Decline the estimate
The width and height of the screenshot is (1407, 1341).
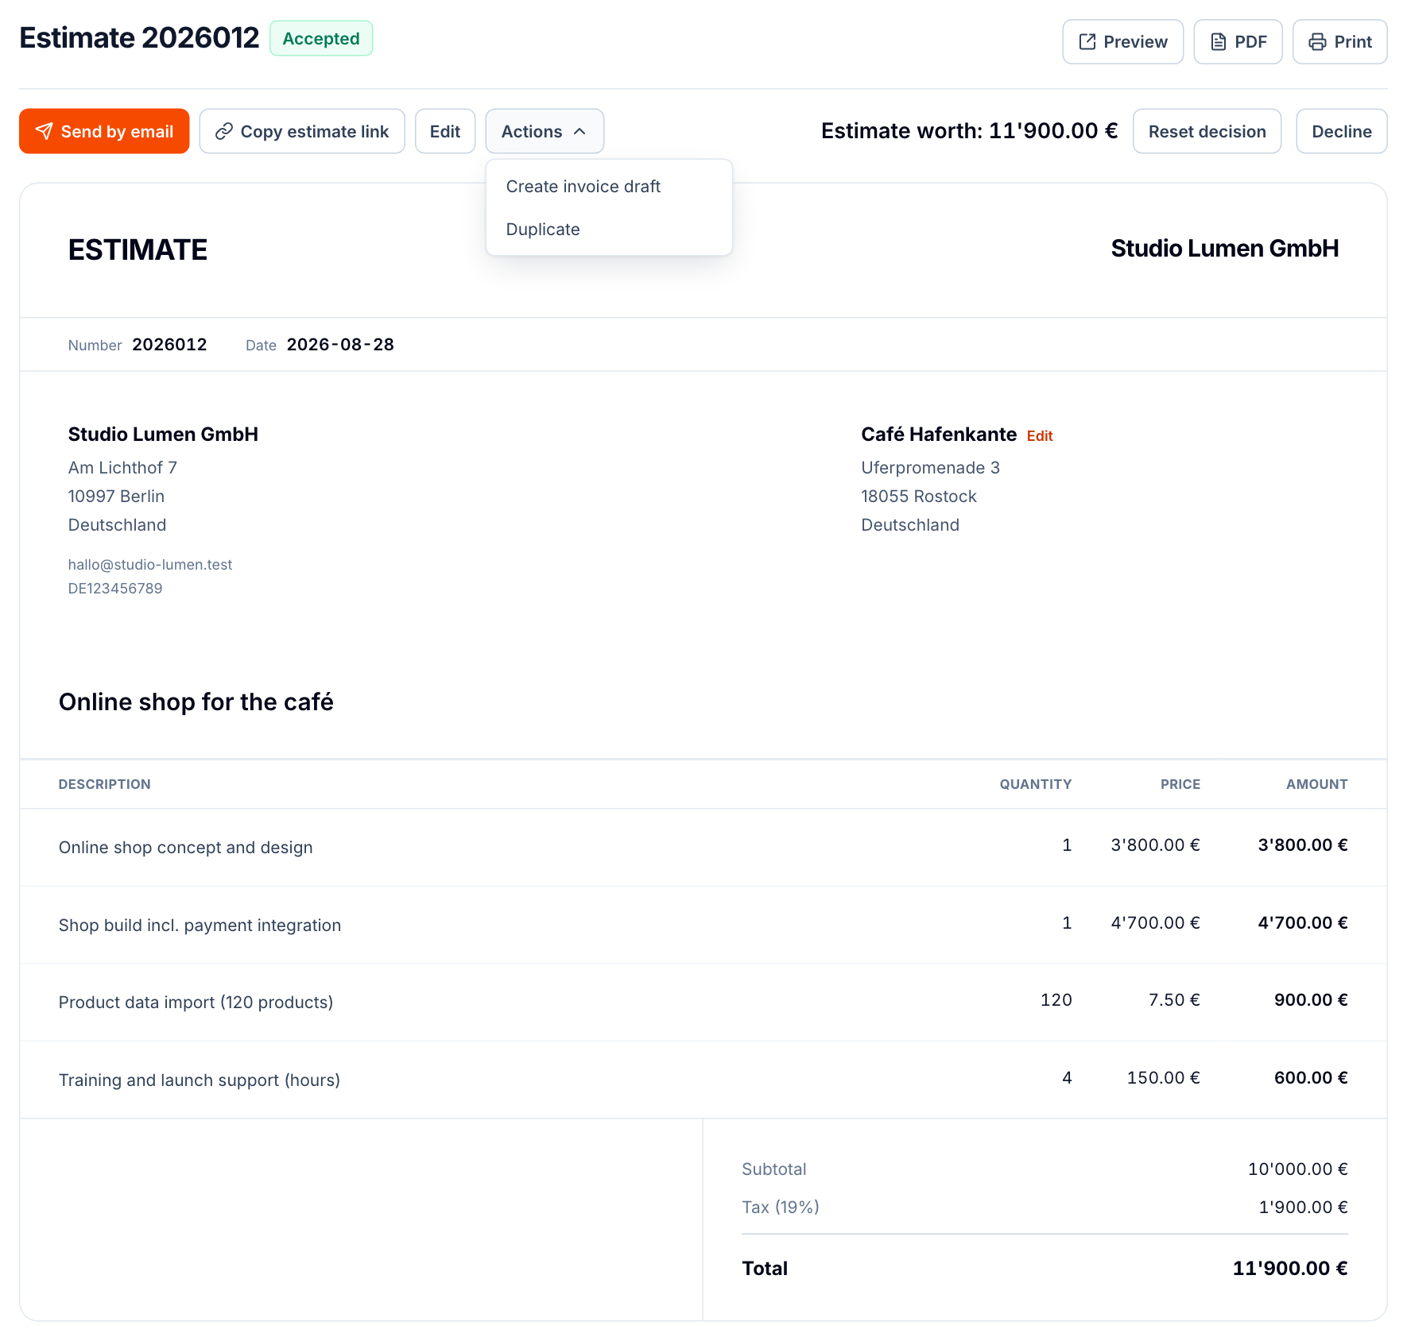1341,131
